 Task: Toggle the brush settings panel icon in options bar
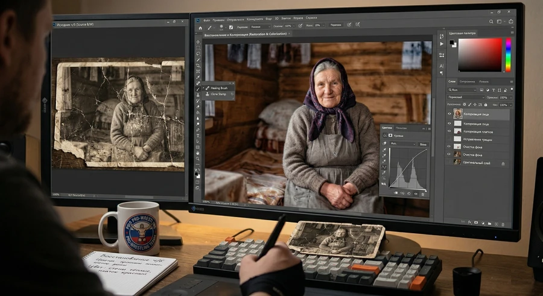coord(231,27)
